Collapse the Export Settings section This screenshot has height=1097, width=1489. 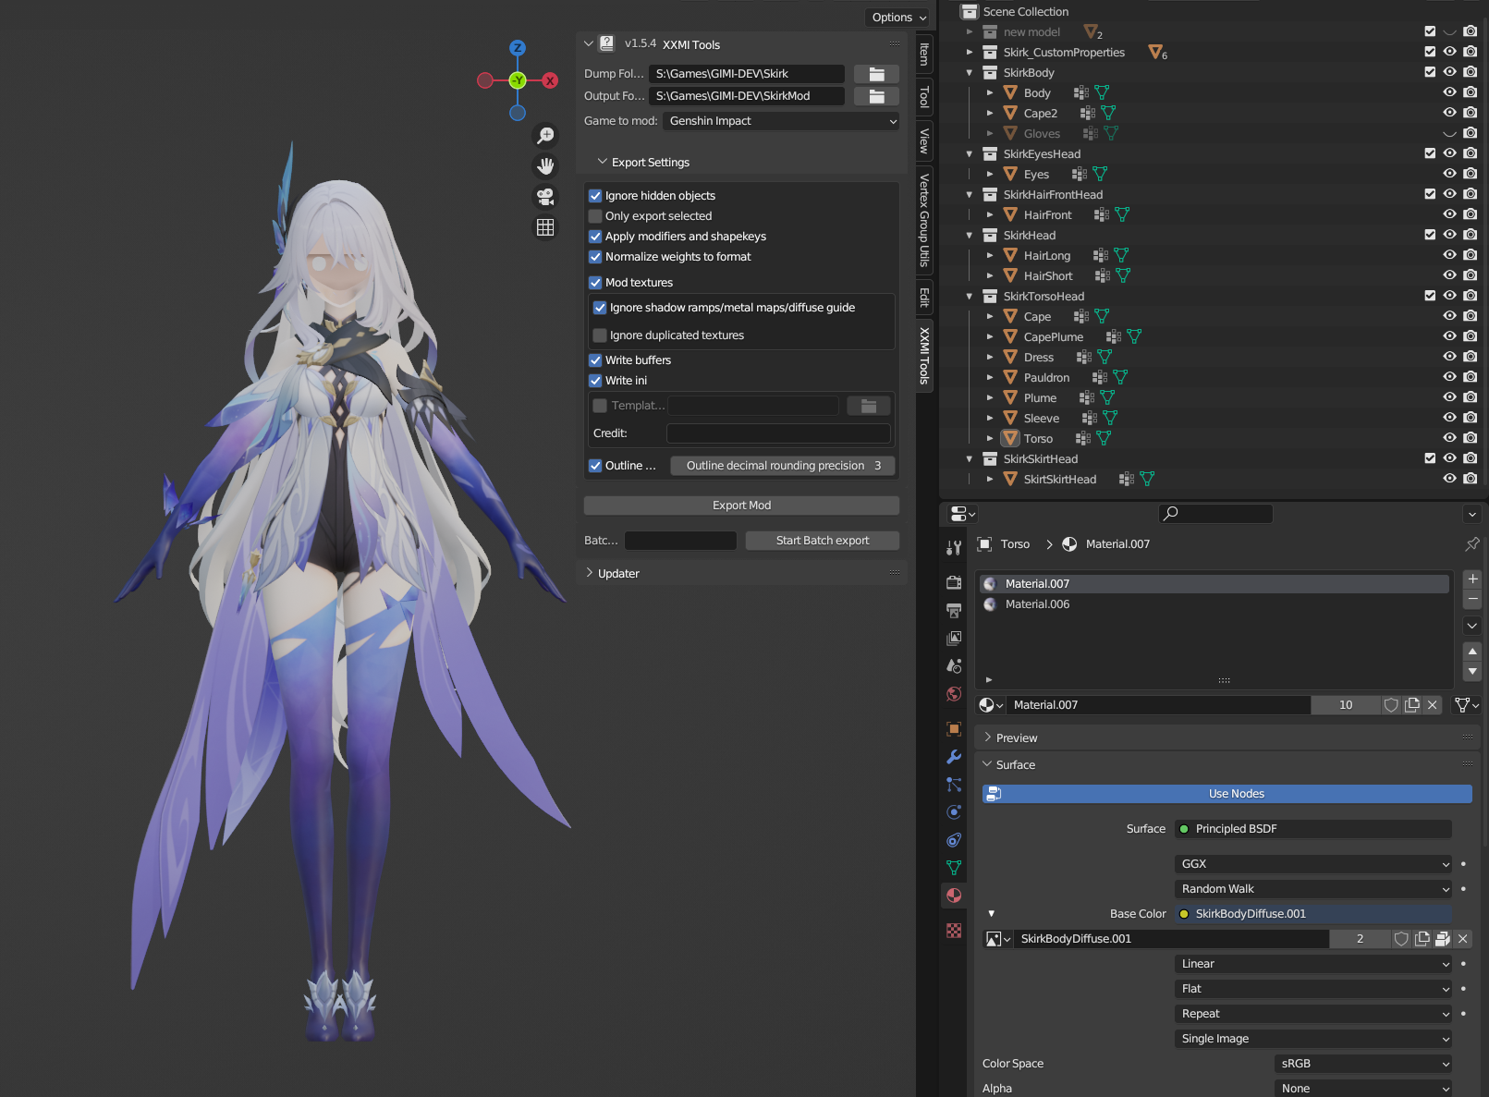click(603, 162)
